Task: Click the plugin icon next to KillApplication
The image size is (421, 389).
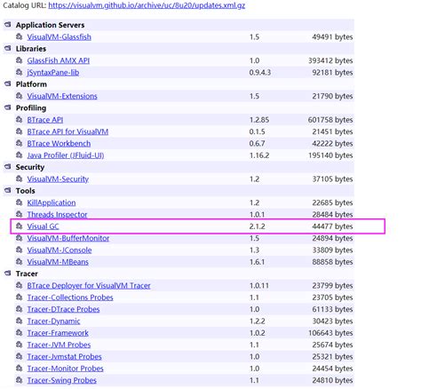Action: pyautogui.click(x=20, y=202)
